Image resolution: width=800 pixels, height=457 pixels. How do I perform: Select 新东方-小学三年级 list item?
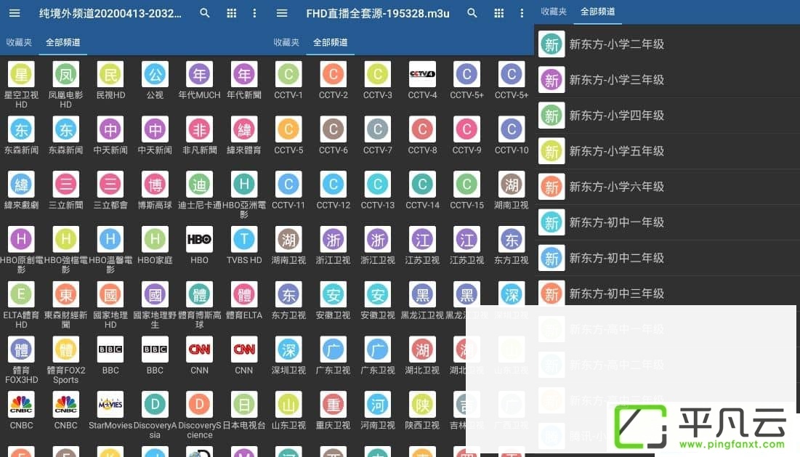pyautogui.click(x=667, y=80)
